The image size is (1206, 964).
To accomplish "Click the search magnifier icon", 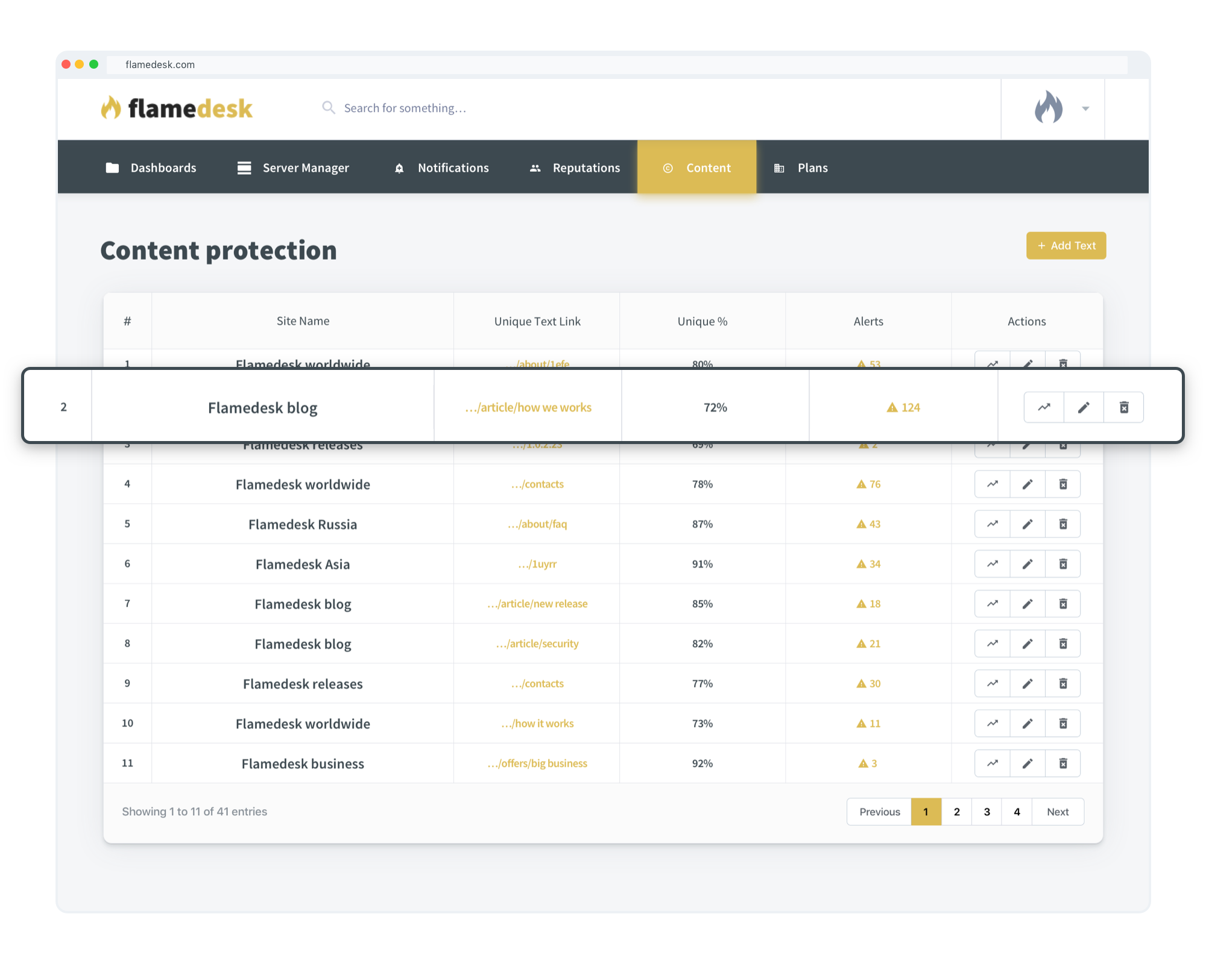I will [328, 108].
